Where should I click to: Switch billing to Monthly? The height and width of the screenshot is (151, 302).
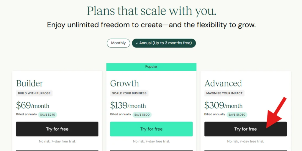coord(118,43)
